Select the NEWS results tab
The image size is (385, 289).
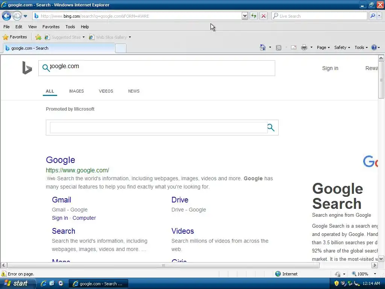tap(134, 91)
